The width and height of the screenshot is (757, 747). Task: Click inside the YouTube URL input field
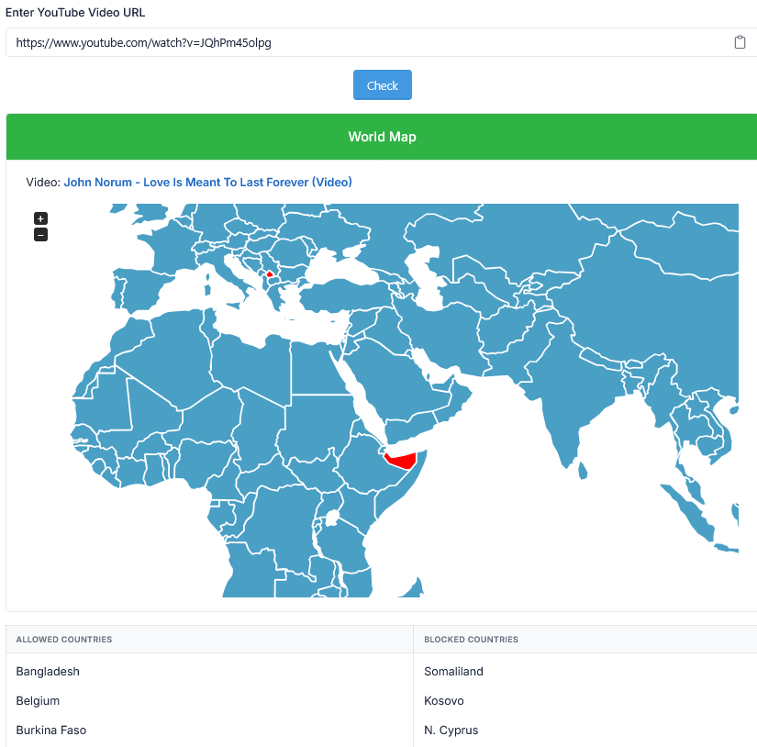point(367,41)
